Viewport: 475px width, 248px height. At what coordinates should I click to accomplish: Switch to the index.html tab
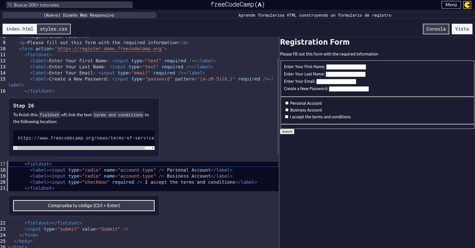coord(20,29)
